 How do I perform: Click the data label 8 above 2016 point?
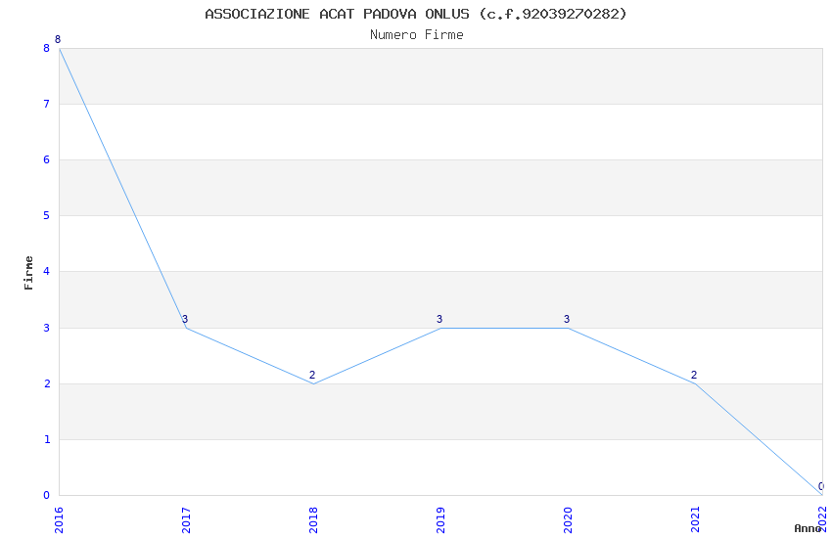pyautogui.click(x=58, y=39)
